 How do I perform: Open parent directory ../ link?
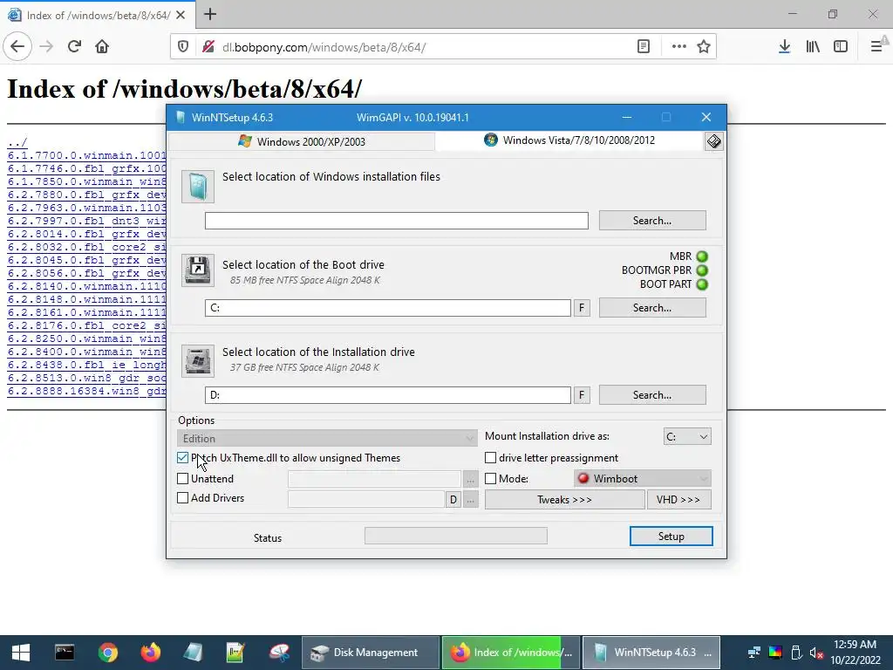coord(17,142)
